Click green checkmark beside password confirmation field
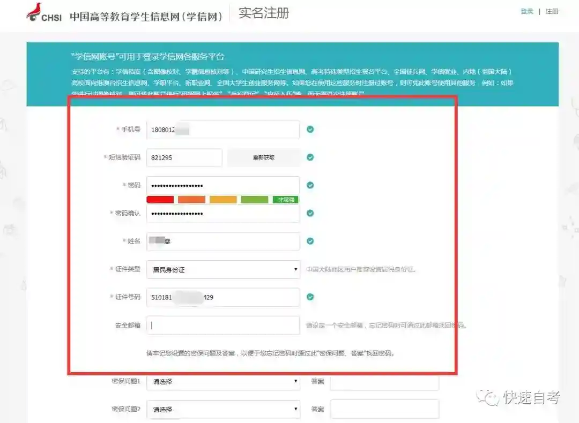This screenshot has width=579, height=423. coord(310,213)
